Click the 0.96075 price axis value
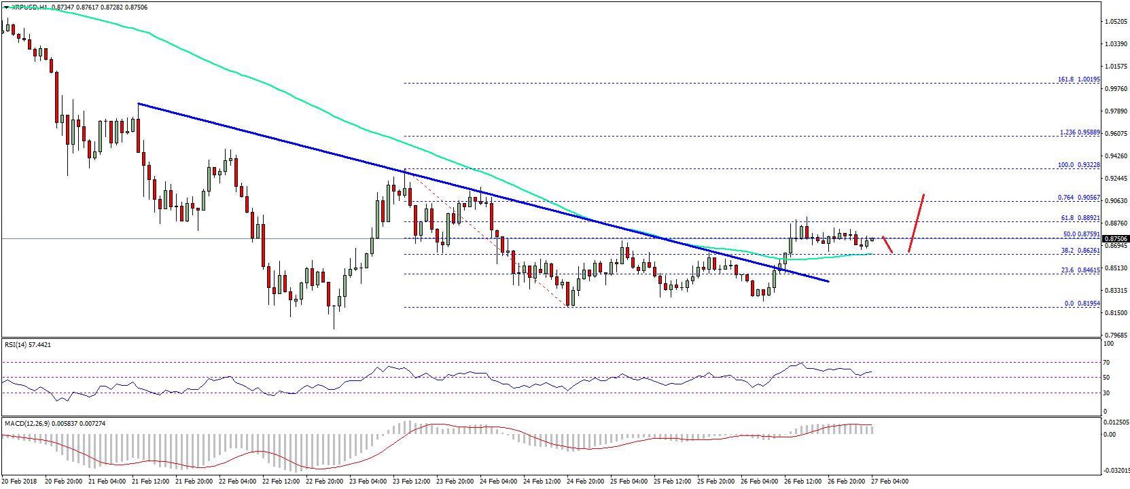This screenshot has height=489, width=1130. pyautogui.click(x=1116, y=133)
